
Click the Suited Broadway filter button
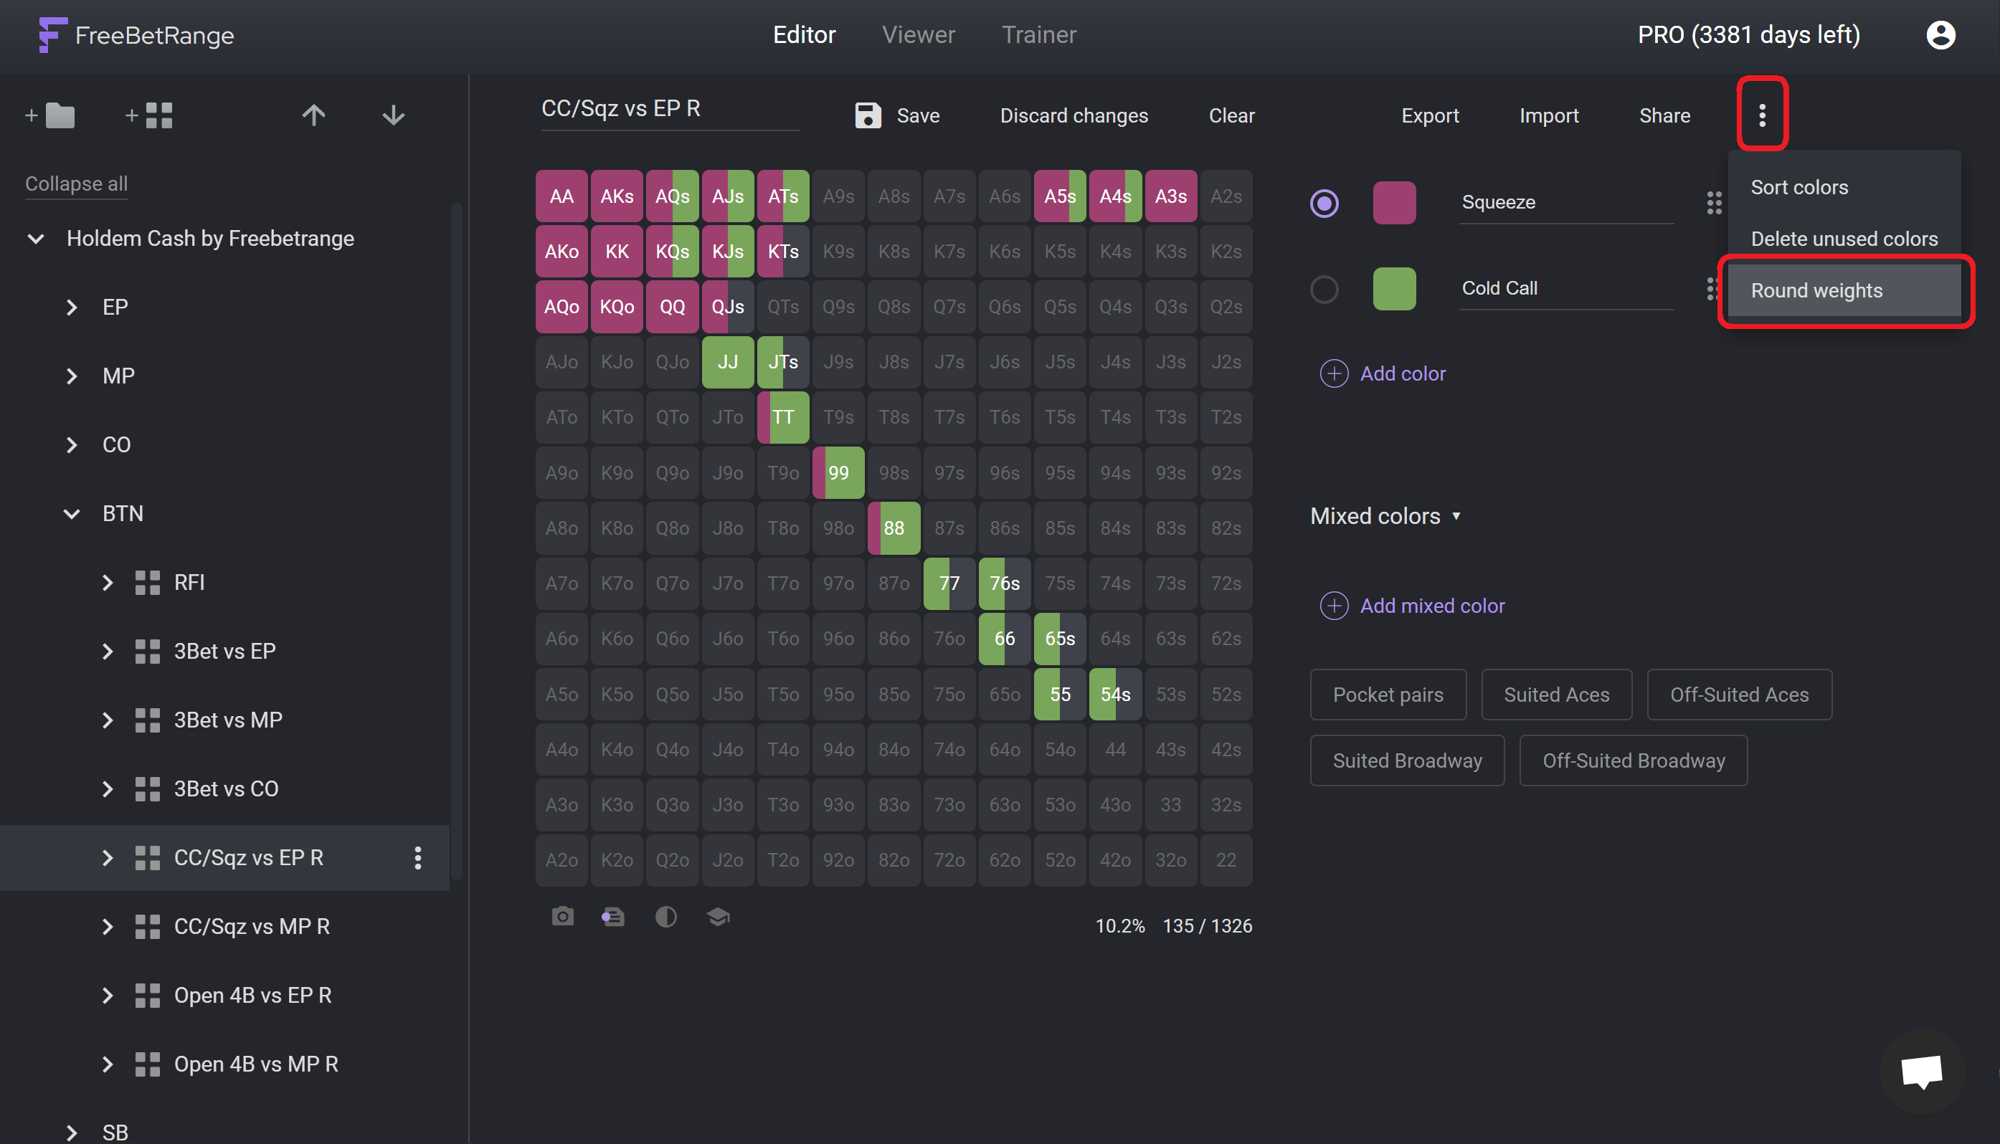(x=1406, y=760)
